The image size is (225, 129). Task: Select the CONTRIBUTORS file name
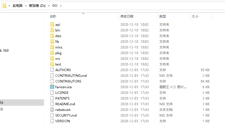click(x=68, y=81)
